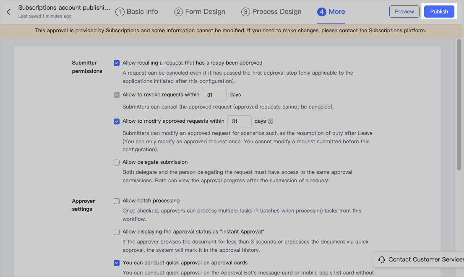464x277 pixels.
Task: Check Allow batch processing option
Action: pos(117,201)
